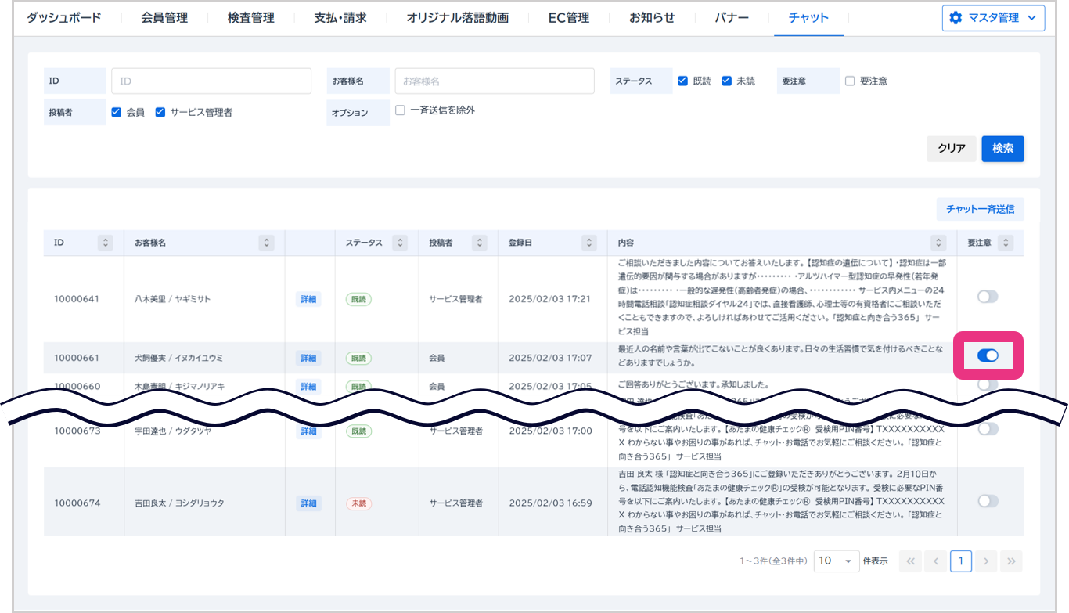
Task: Switch to the EC管理 tab
Action: pos(568,17)
